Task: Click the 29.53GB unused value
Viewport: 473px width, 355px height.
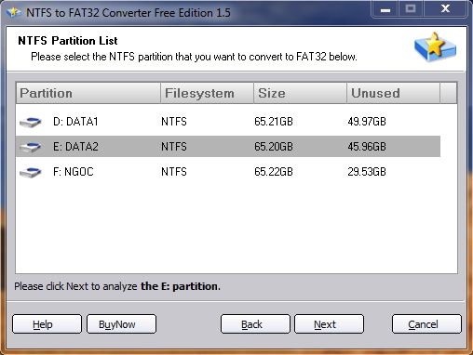Action: (x=367, y=172)
